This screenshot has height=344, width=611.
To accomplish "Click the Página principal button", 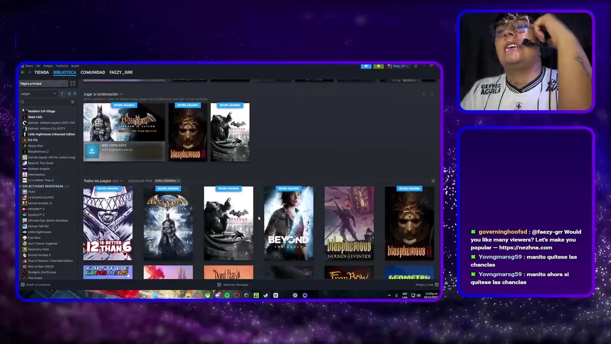I will (43, 84).
